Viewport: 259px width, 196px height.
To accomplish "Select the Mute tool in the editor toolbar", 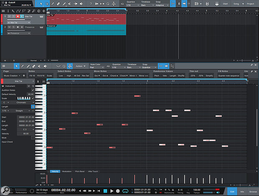I will pos(39,66).
